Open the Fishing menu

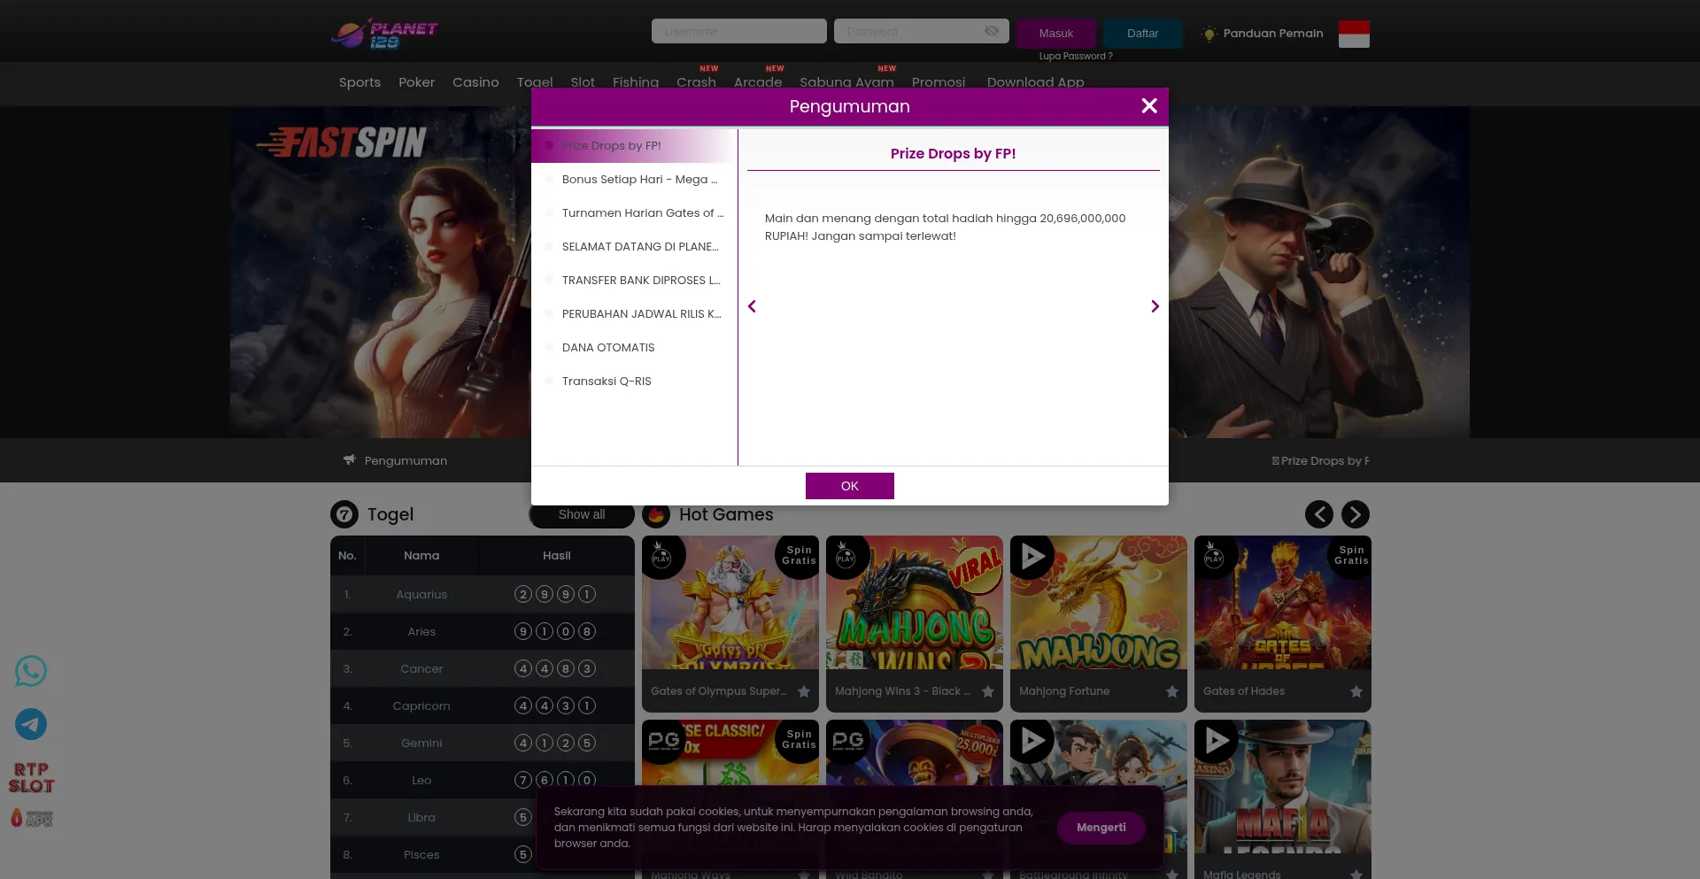[x=636, y=81]
